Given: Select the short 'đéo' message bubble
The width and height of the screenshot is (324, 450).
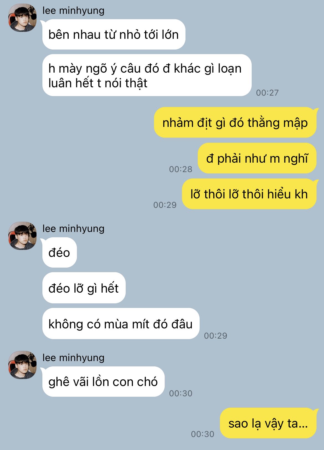Looking at the screenshot, I should 59,252.
